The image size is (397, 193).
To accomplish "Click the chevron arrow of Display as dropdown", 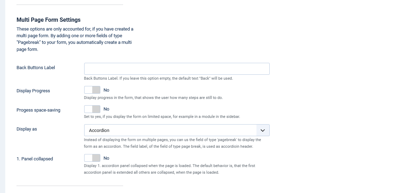I will point(263,131).
